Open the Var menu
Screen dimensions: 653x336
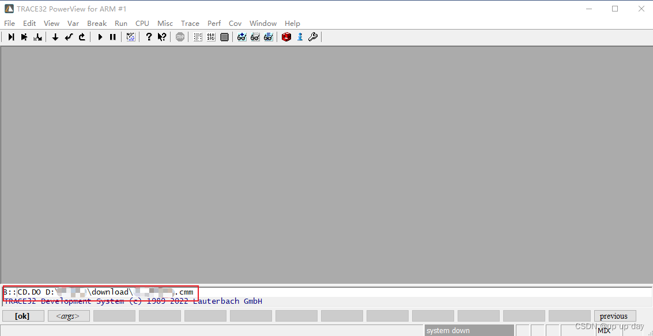click(x=73, y=23)
